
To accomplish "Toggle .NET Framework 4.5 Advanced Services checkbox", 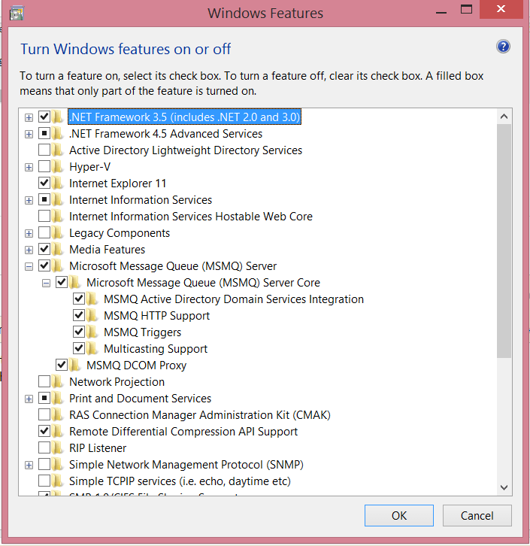I will tap(44, 133).
